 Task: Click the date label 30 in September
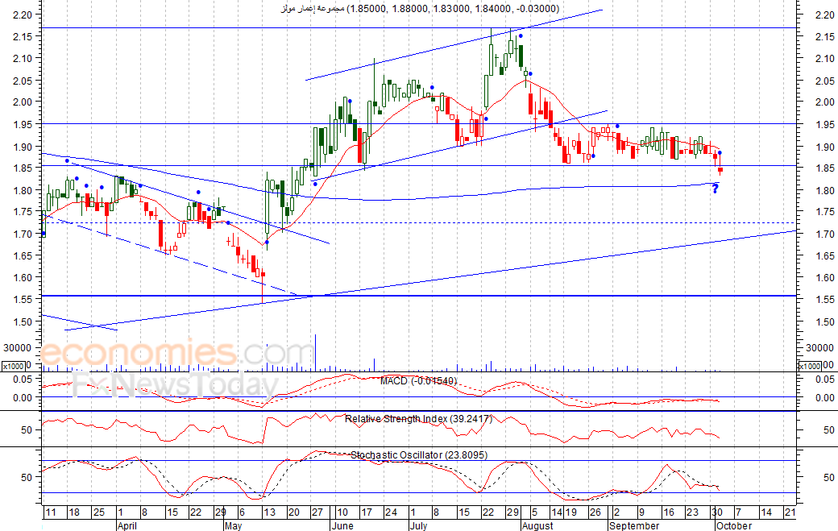[716, 512]
